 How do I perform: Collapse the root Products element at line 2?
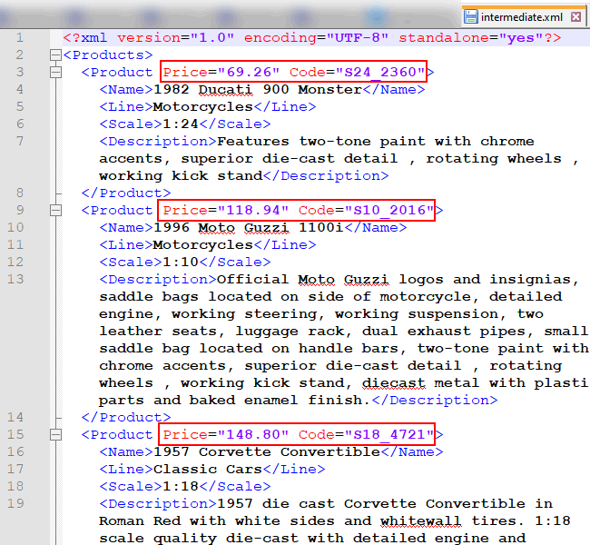pyautogui.click(x=56, y=55)
